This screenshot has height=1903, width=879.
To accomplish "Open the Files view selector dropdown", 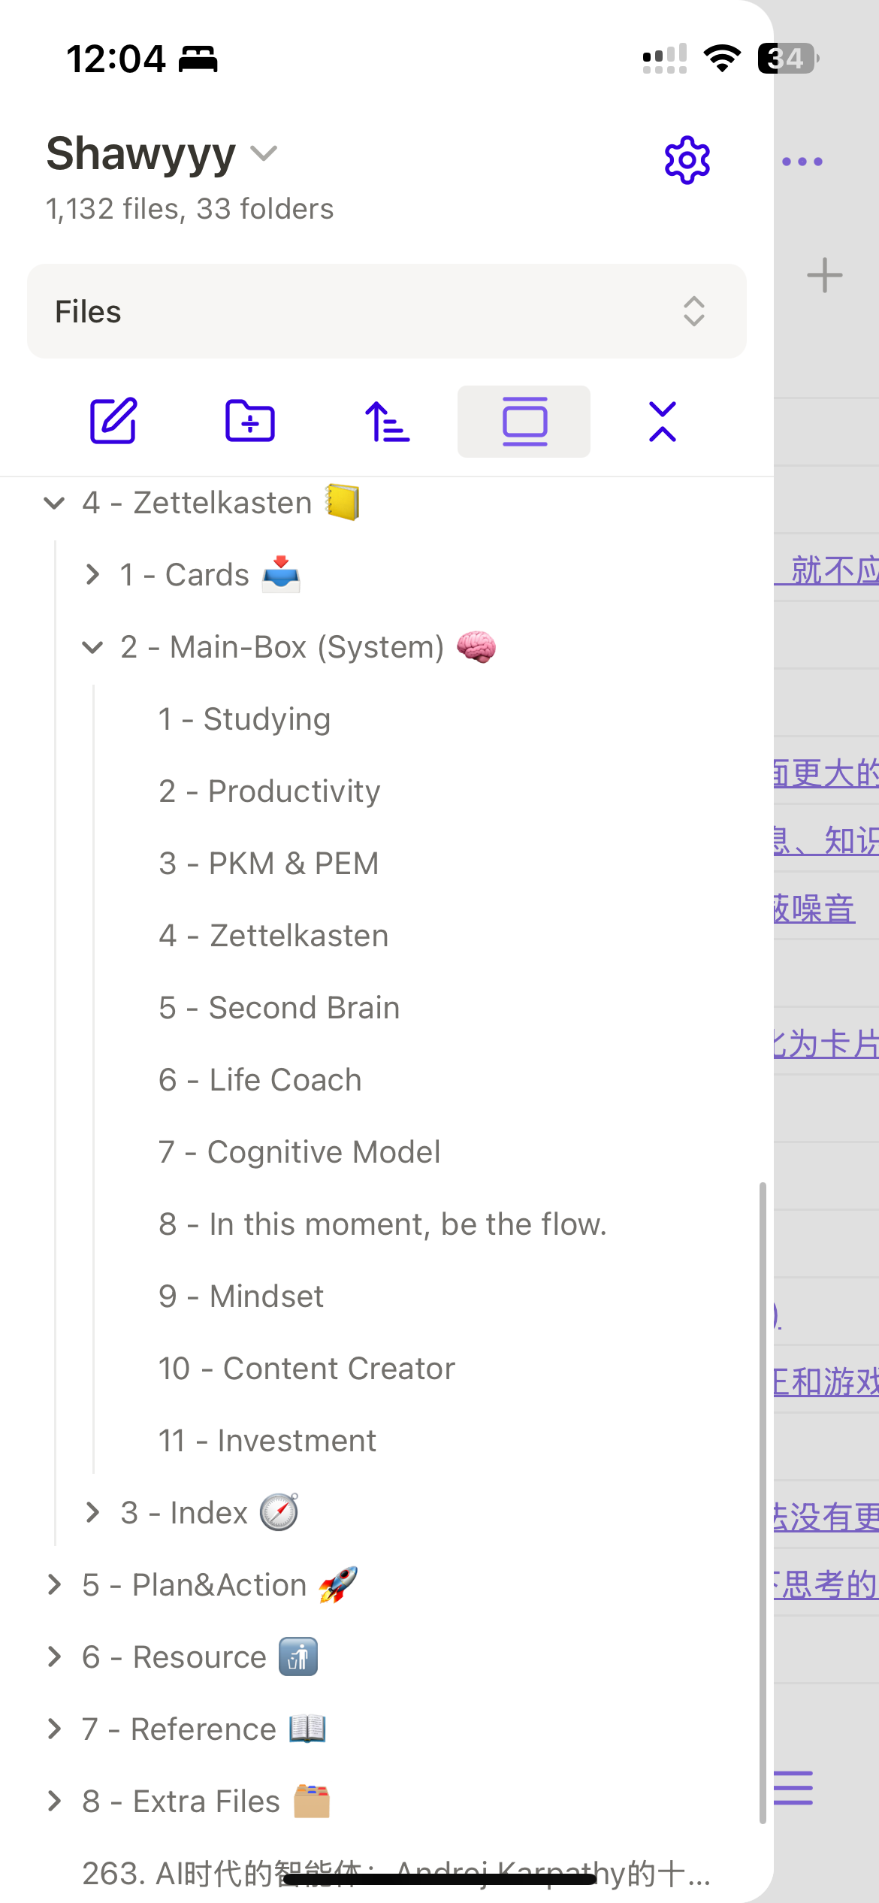I will 387,311.
